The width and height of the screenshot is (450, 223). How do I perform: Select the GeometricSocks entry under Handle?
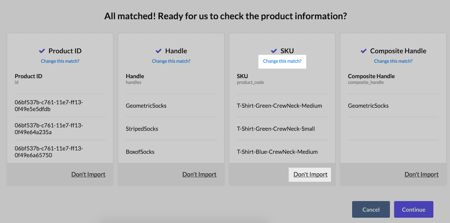[x=146, y=105]
